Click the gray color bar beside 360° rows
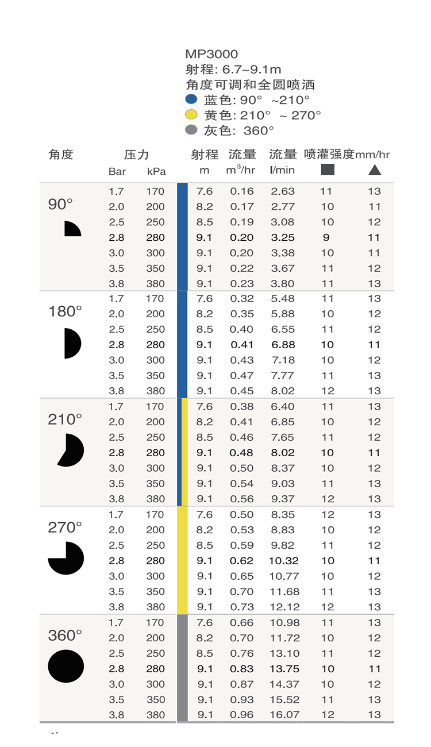431x747 pixels. [182, 668]
